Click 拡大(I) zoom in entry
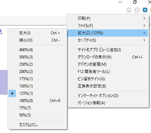The height and width of the screenshot is (133, 151). (x=38, y=33)
